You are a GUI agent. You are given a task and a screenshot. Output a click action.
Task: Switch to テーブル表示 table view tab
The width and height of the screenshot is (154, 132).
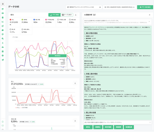(x=67, y=15)
